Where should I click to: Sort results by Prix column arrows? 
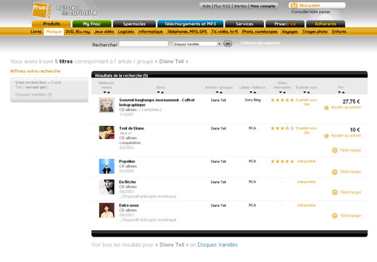(341, 93)
